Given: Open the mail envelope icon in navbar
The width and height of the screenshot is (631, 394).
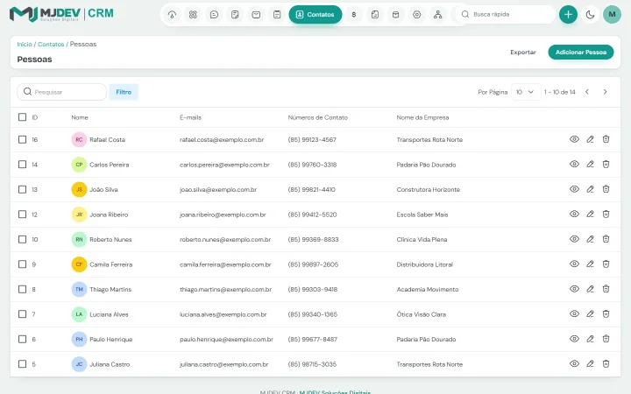Looking at the screenshot, I should (256, 15).
